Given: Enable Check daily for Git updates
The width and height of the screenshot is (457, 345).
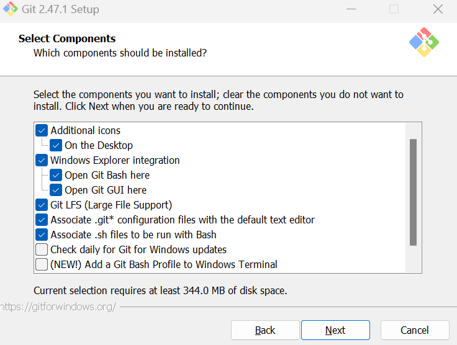Looking at the screenshot, I should click(x=42, y=249).
